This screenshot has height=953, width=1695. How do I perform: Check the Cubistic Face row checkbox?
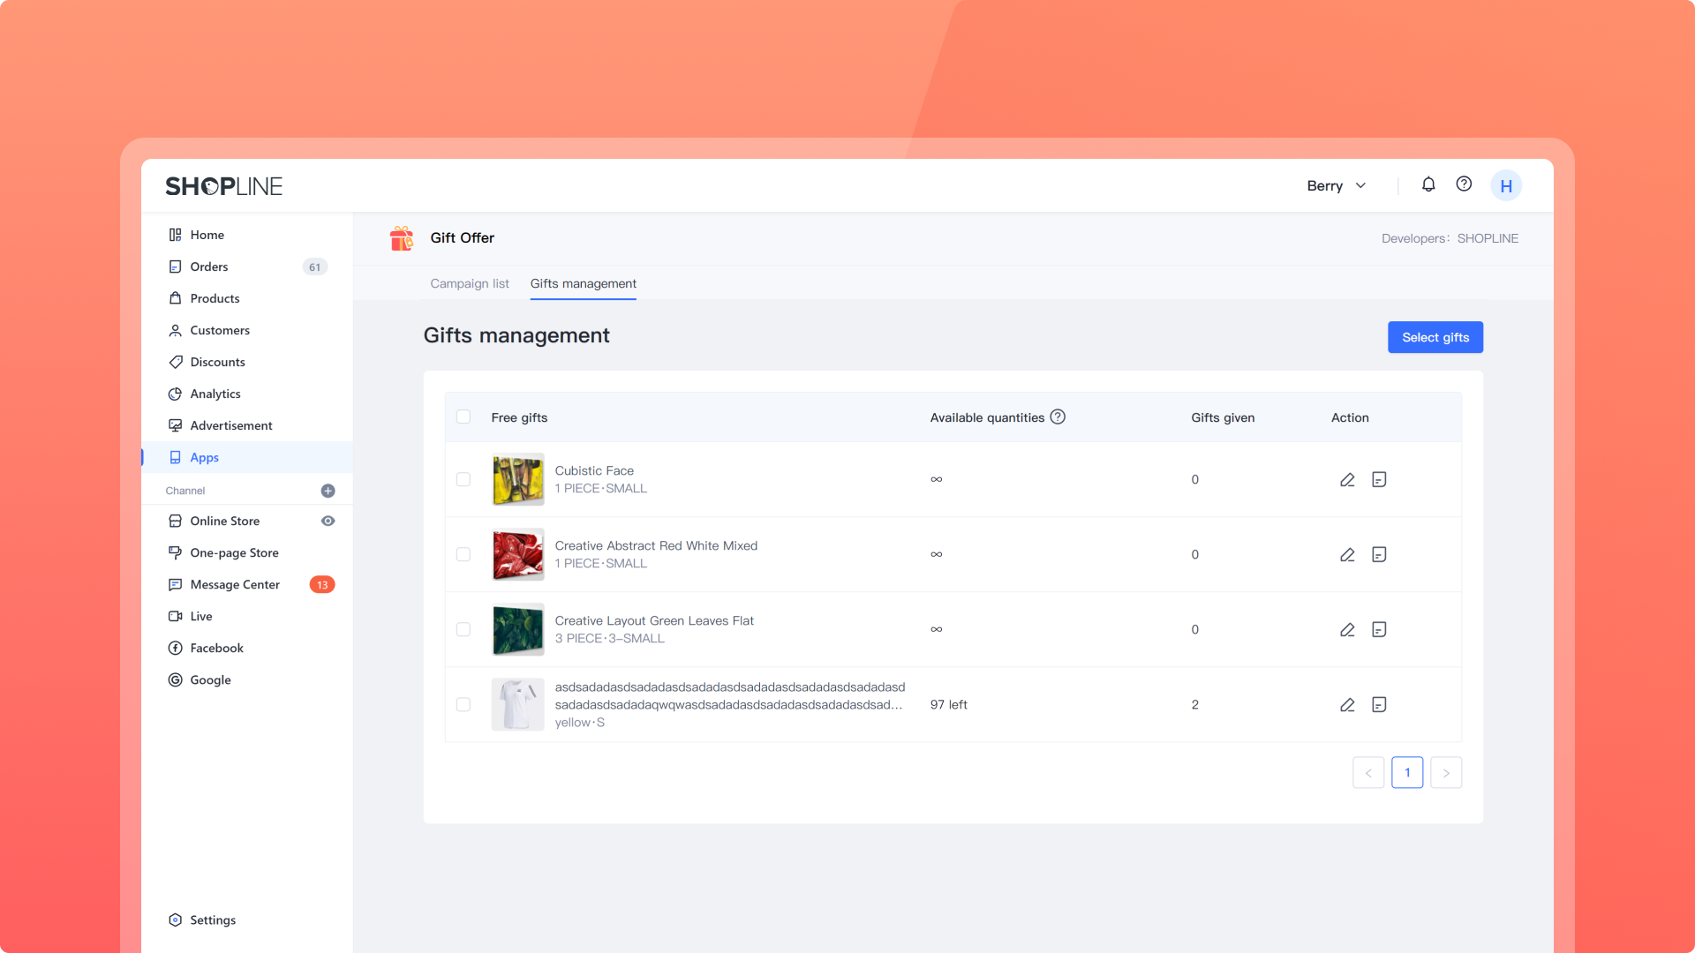click(x=463, y=480)
